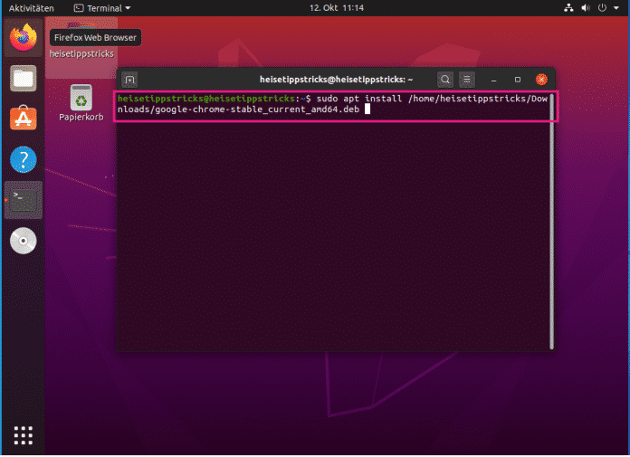630x457 pixels.
Task: Open Firefox Web Browser from the dock
Action: click(24, 38)
